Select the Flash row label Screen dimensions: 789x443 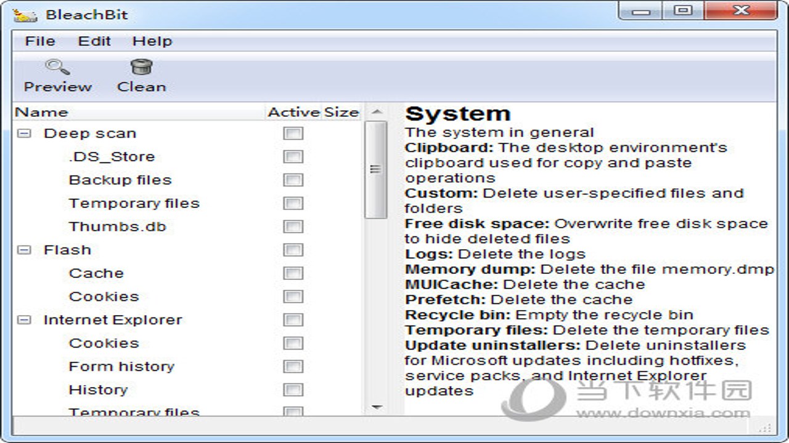(x=67, y=250)
